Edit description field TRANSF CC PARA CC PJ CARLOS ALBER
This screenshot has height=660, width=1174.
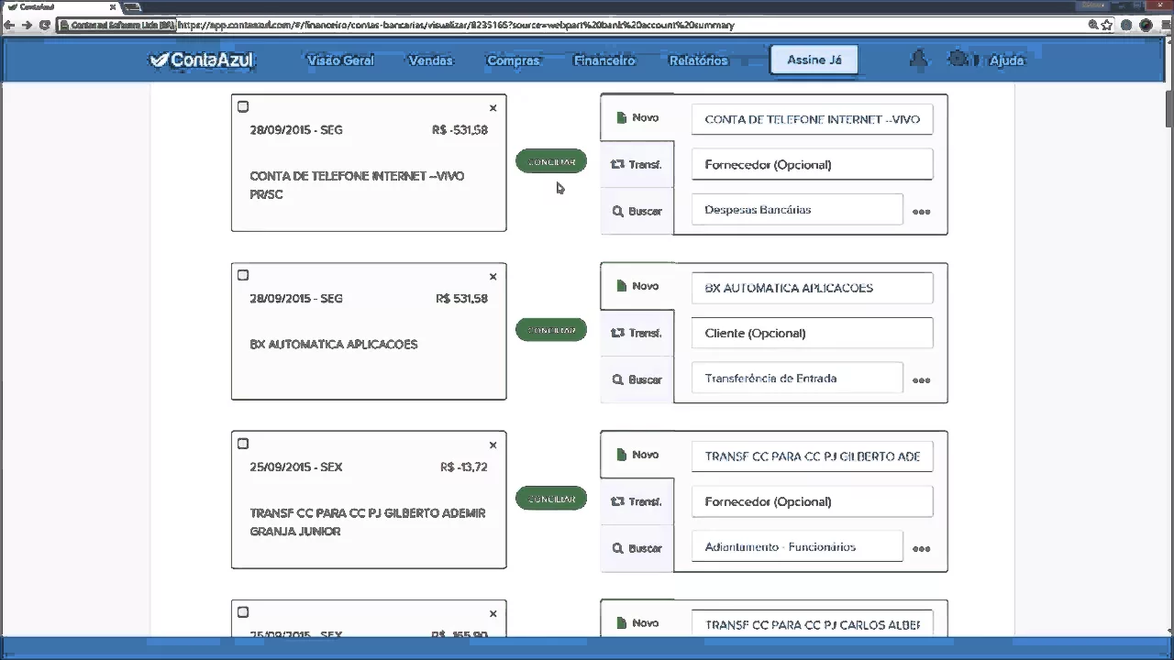812,623
